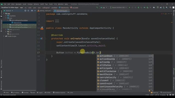
Task: Open the Code menu
Action: (x=24, y=4)
